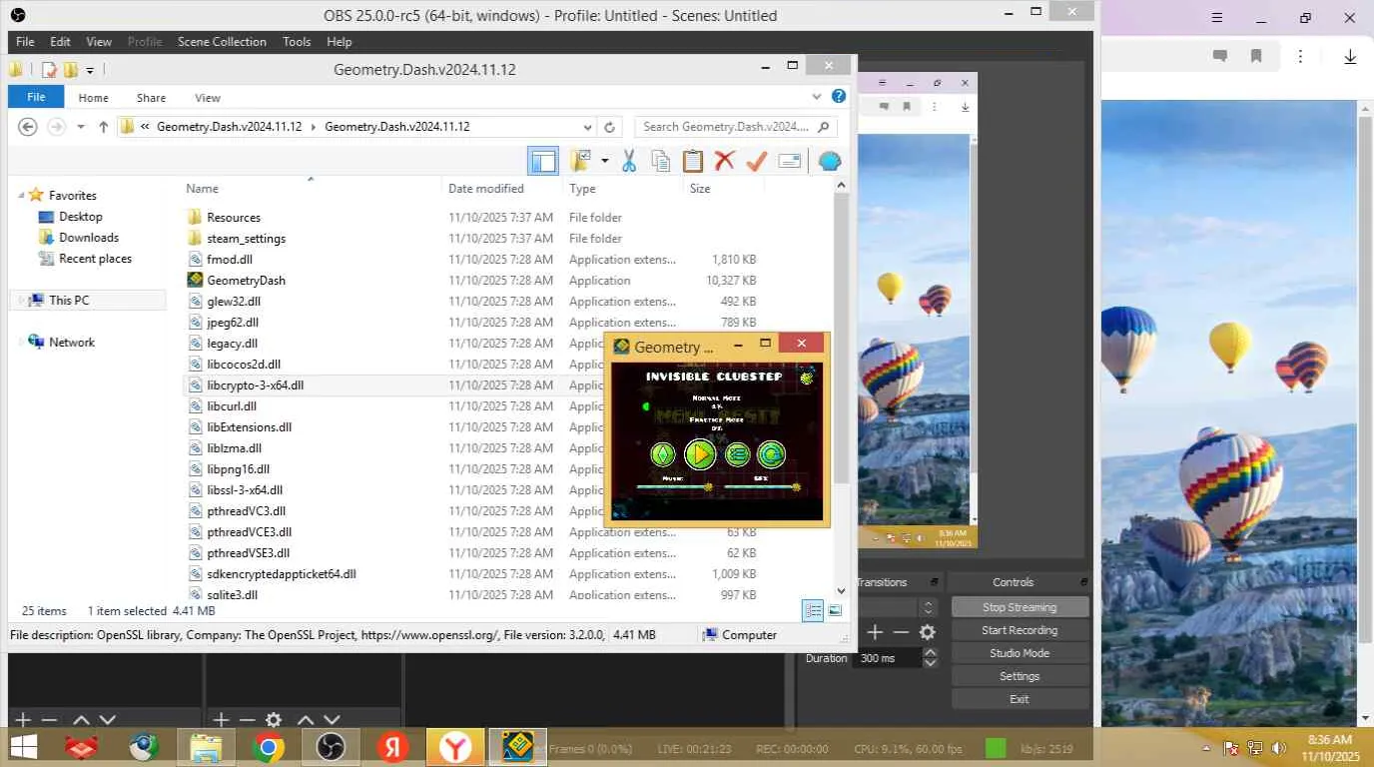Expand the Favorites tree in navigation pane
1374x767 pixels.
(21, 196)
